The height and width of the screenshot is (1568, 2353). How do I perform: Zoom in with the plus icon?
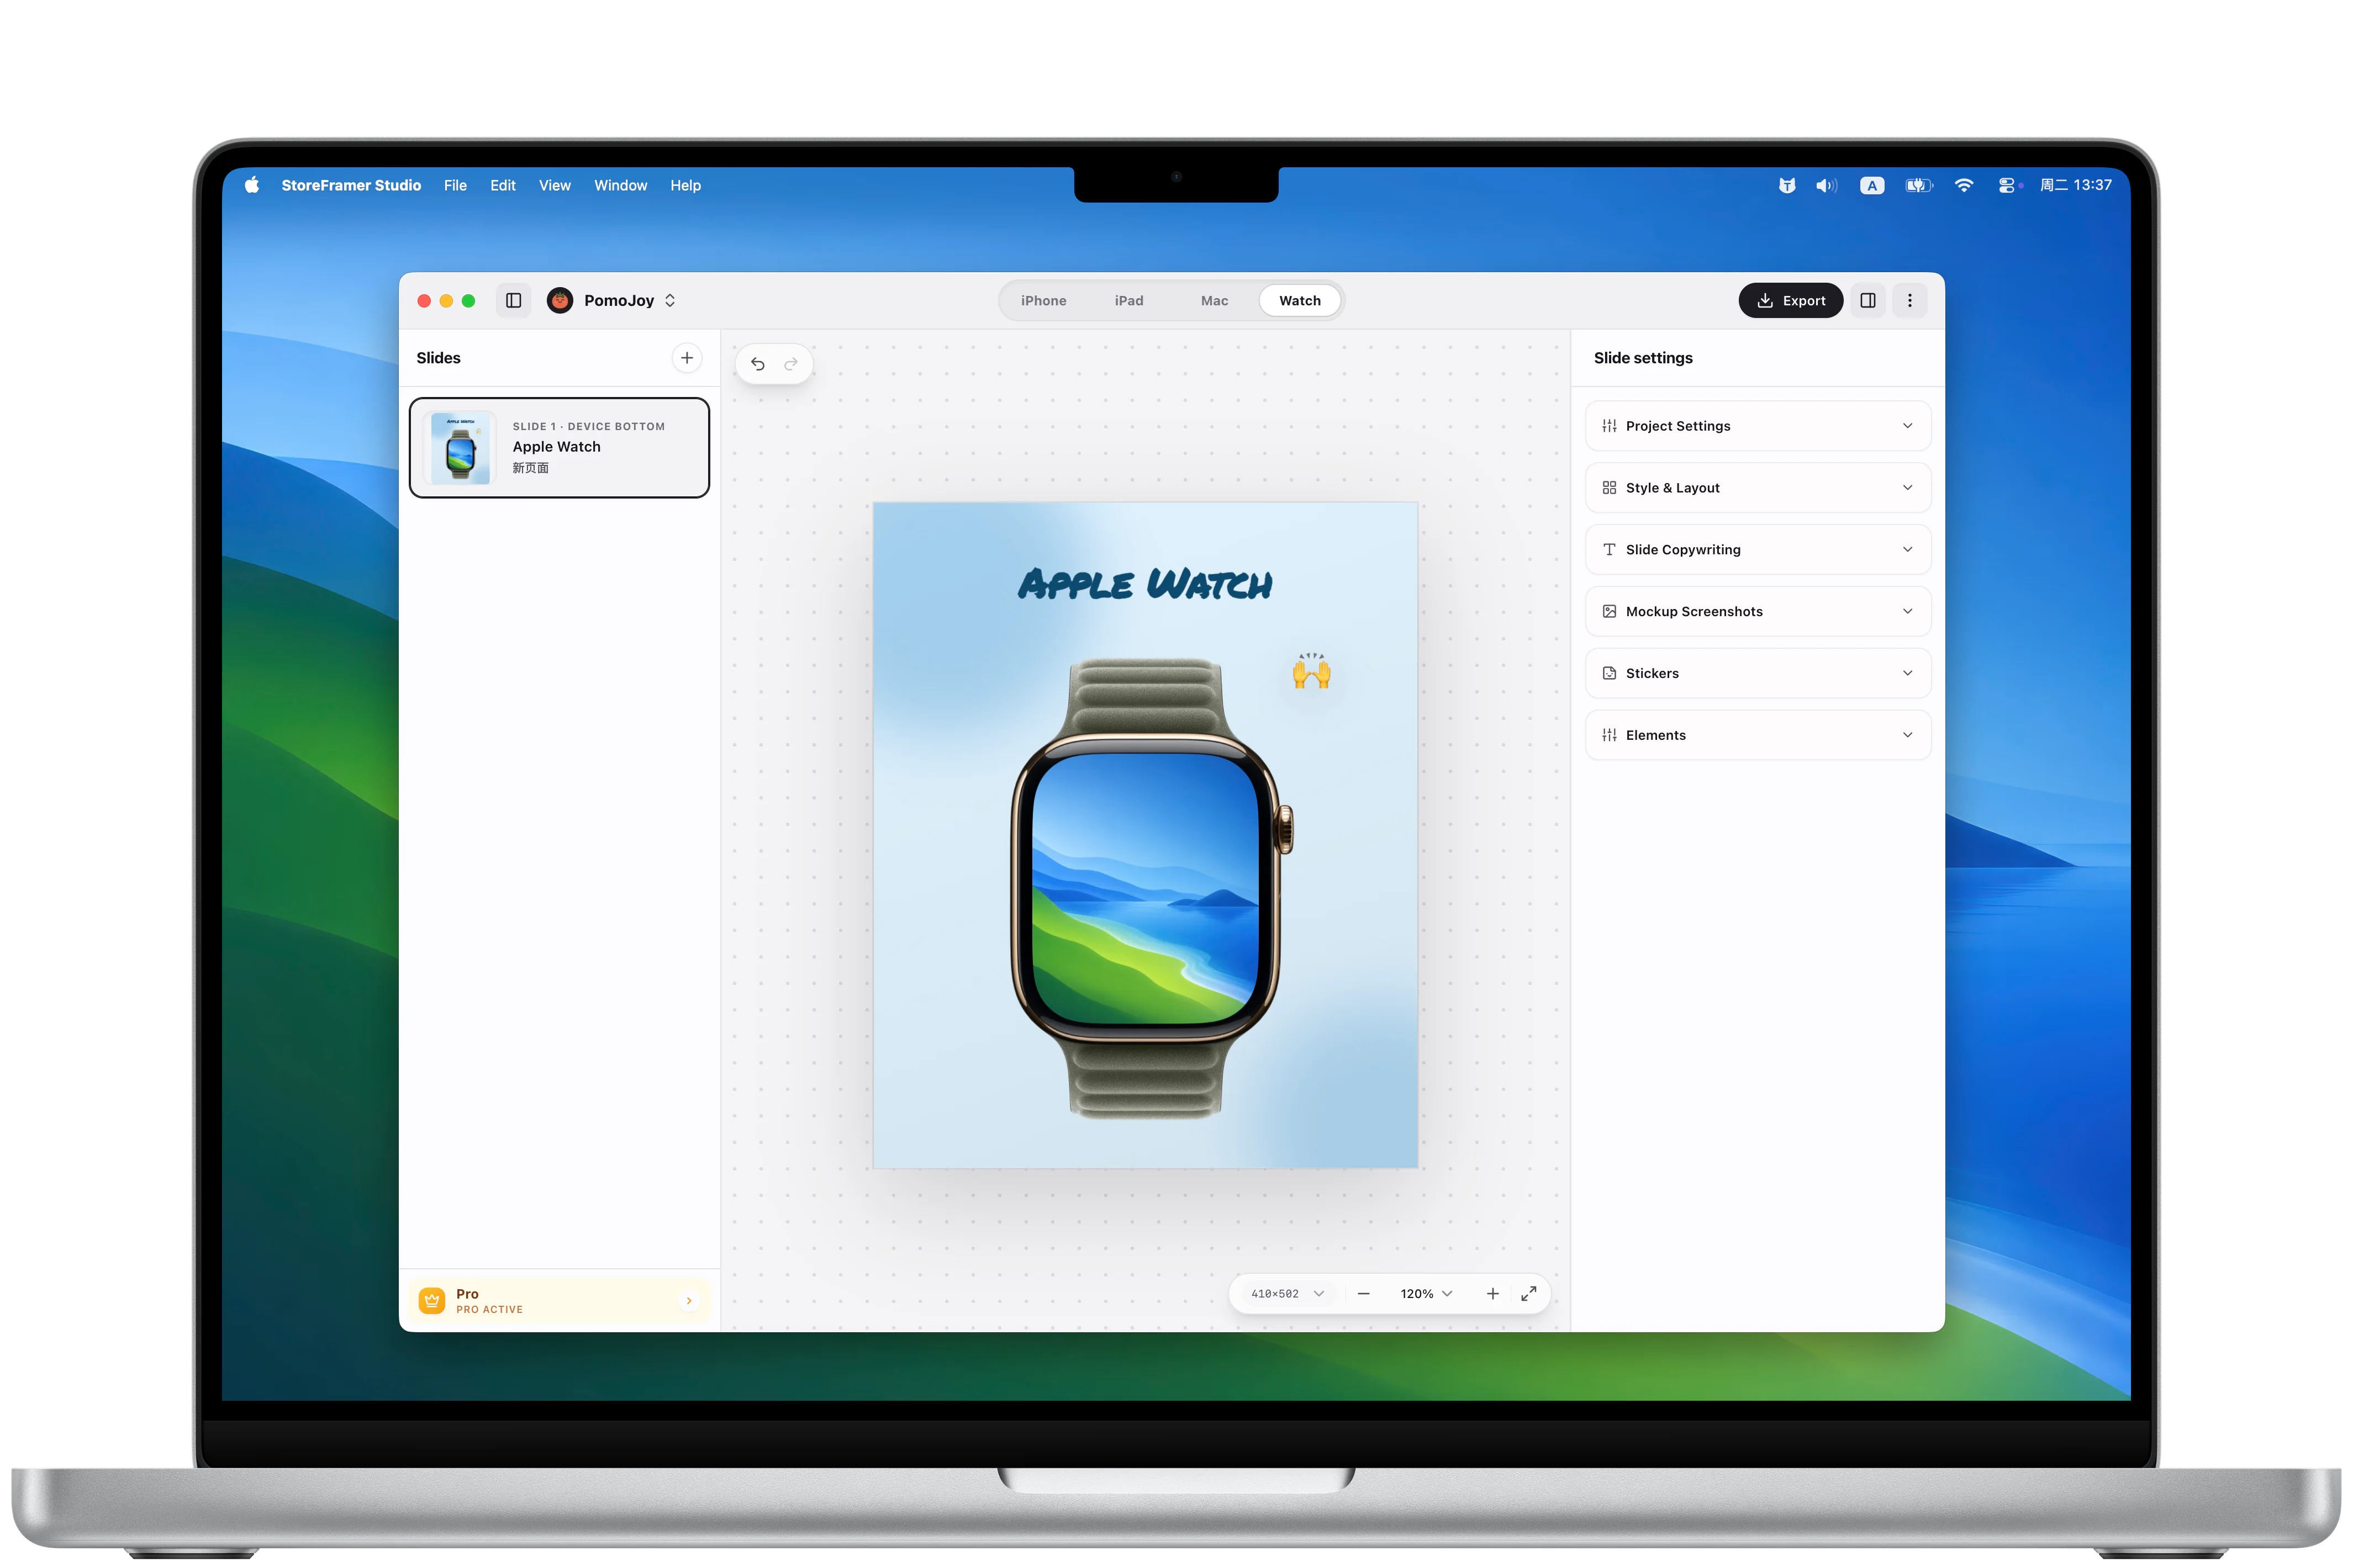click(x=1492, y=1294)
